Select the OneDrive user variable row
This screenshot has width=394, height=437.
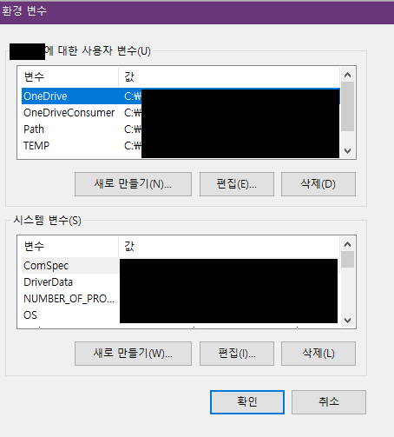click(181, 96)
